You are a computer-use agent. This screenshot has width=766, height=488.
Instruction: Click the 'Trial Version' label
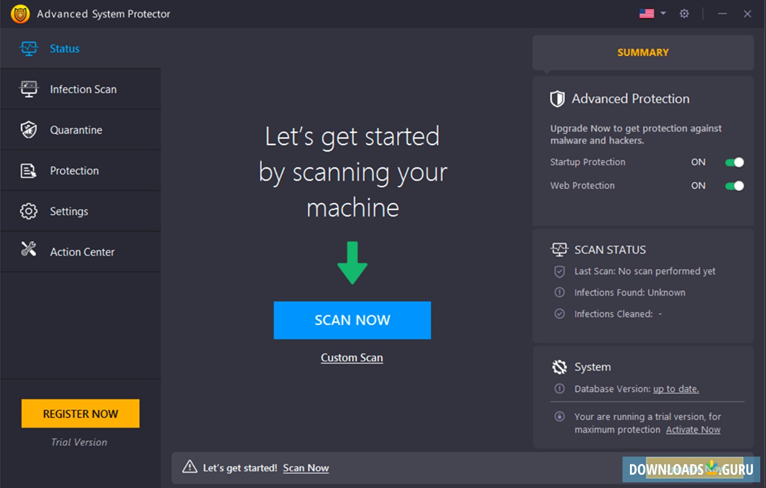(x=79, y=442)
